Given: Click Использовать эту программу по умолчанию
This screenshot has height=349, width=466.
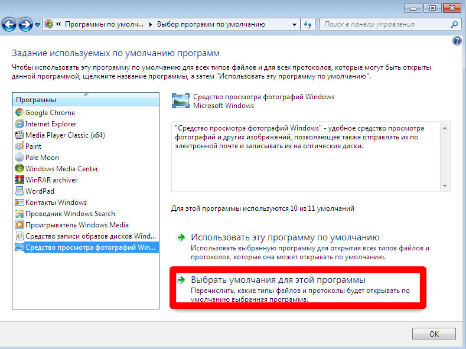Looking at the screenshot, I should 285,237.
